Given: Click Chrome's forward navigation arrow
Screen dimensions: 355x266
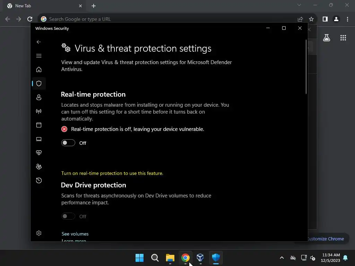Looking at the screenshot, I should tap(19, 19).
